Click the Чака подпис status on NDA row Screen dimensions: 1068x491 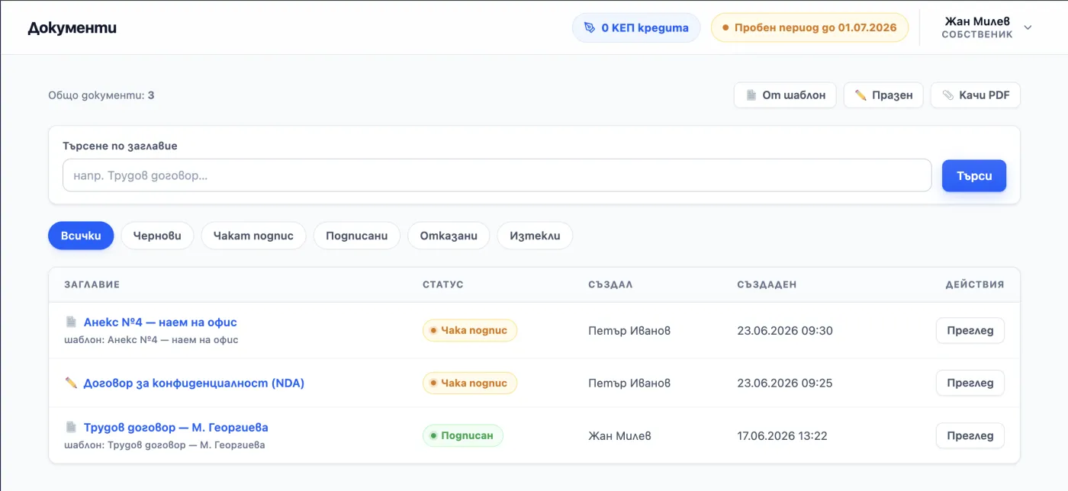(x=470, y=383)
